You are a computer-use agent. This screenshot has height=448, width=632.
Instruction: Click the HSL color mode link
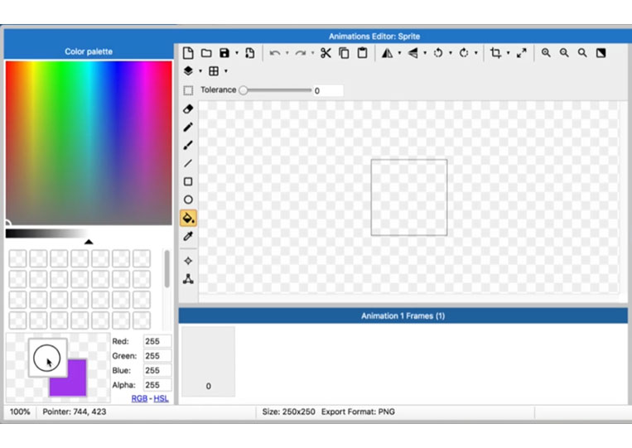pos(162,398)
